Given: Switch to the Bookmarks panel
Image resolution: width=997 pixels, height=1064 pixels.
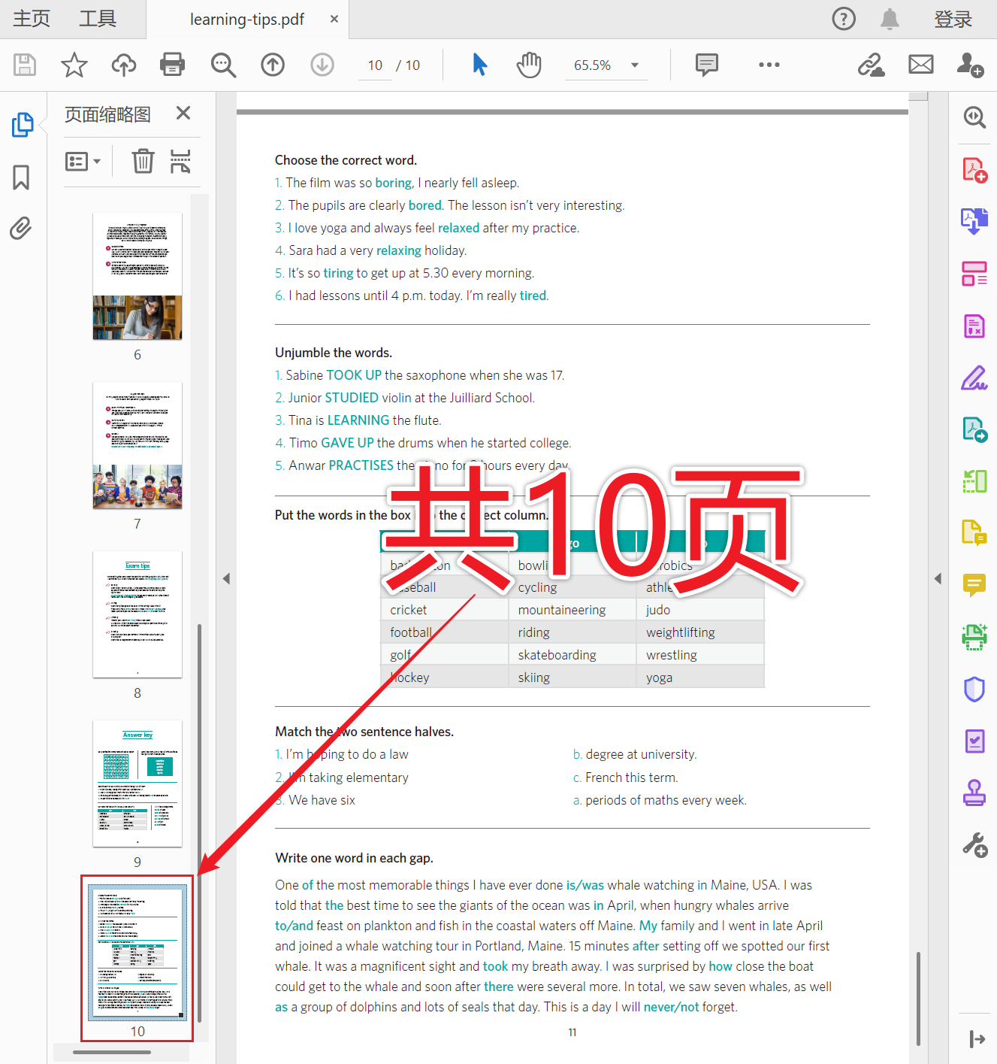Looking at the screenshot, I should coord(21,177).
